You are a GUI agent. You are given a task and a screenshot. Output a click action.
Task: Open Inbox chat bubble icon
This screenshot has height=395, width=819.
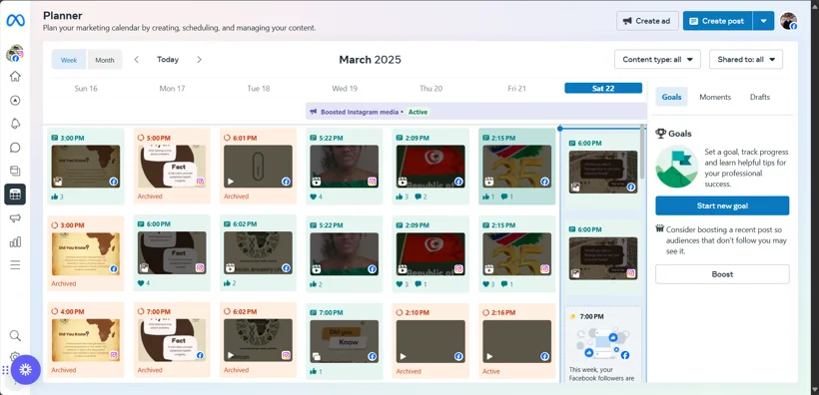[15, 148]
